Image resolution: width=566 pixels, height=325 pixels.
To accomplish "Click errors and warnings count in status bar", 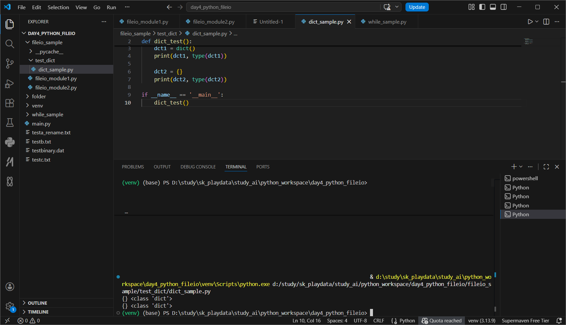I will 29,321.
